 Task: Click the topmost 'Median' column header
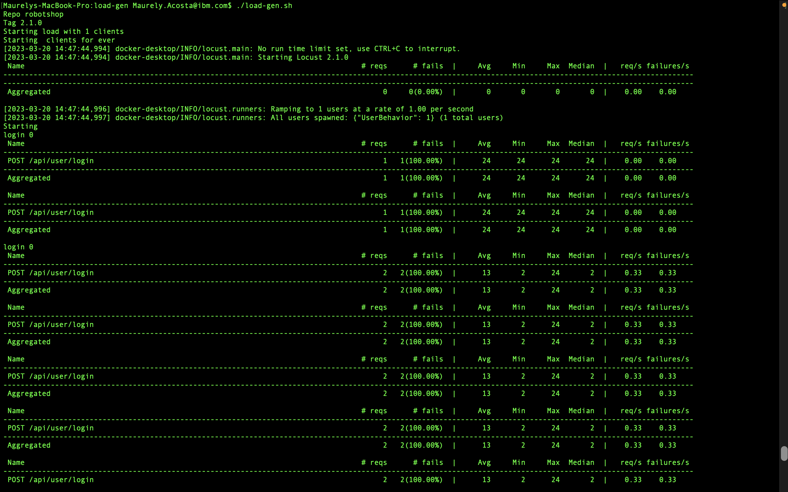point(581,66)
